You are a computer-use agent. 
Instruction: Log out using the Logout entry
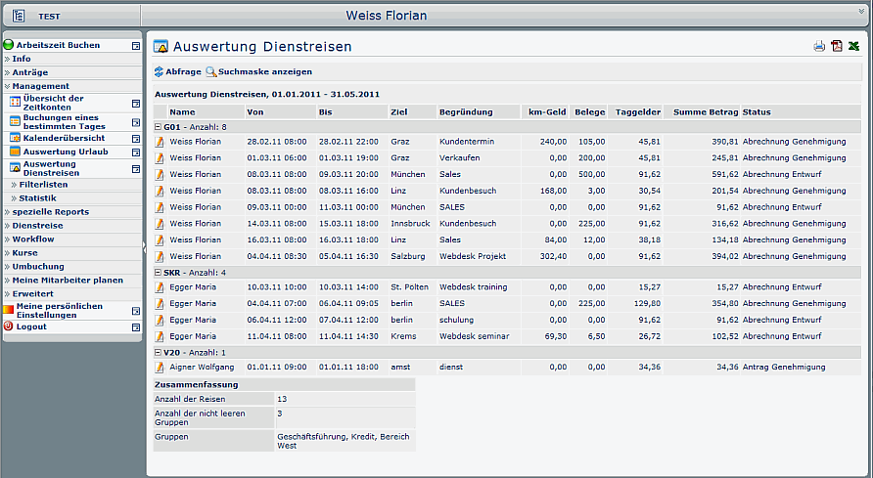(31, 326)
